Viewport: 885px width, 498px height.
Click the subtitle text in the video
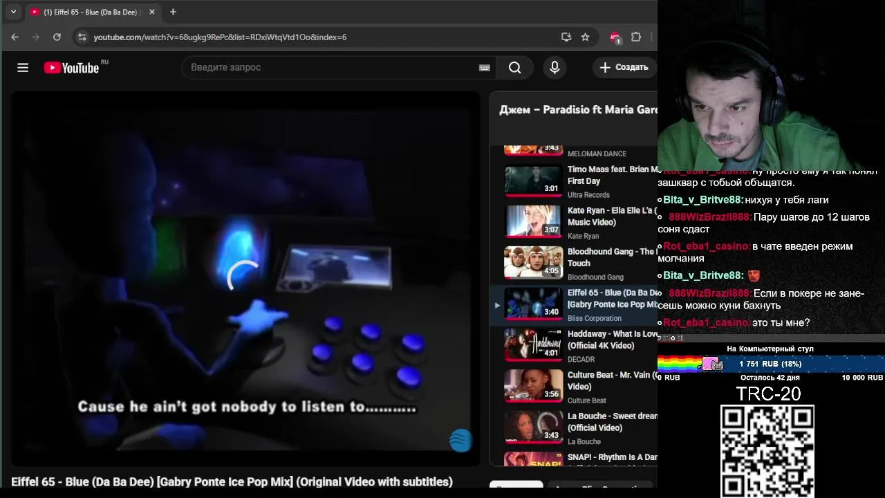247,407
